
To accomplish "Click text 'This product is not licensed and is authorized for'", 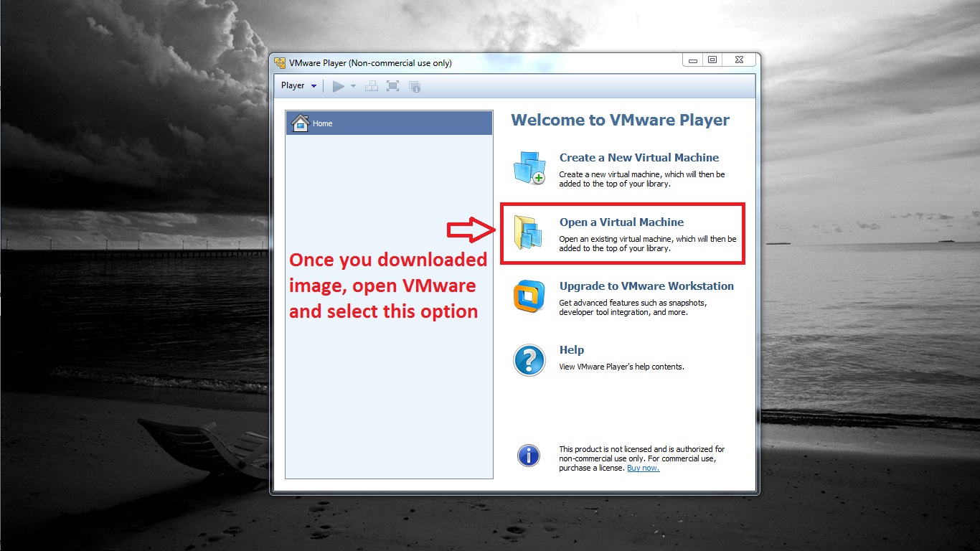I will click(x=642, y=449).
